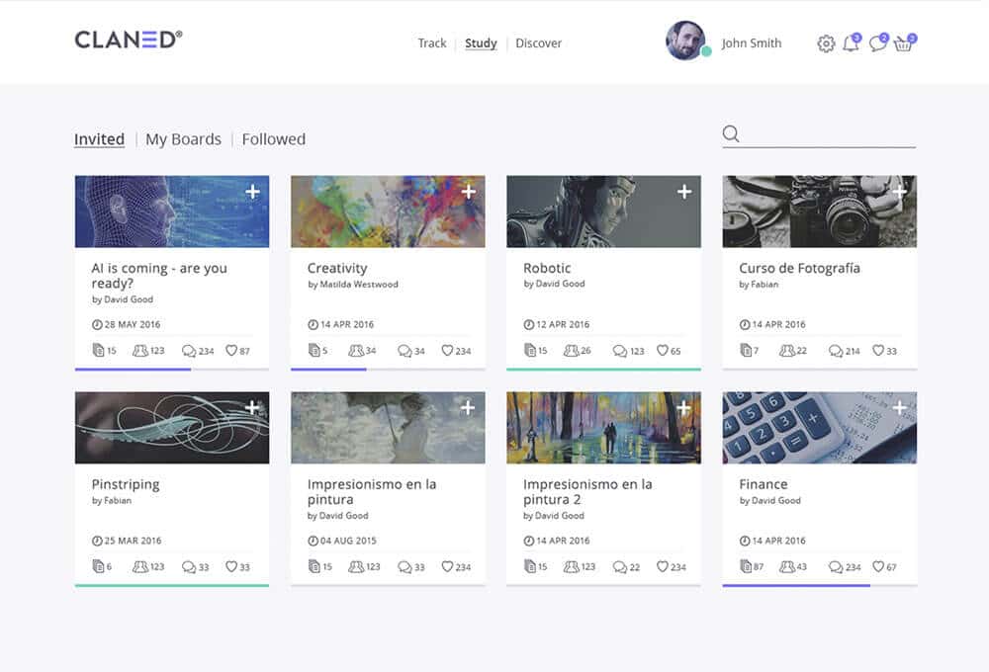Open the Curso de Fotografía board title
Image resolution: width=989 pixels, height=672 pixels.
click(799, 268)
